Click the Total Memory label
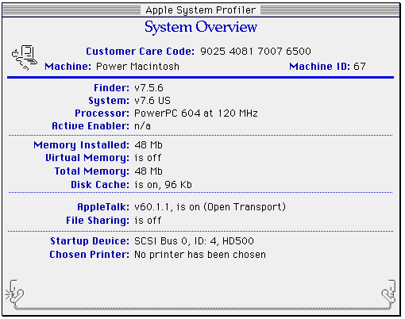 (x=92, y=171)
